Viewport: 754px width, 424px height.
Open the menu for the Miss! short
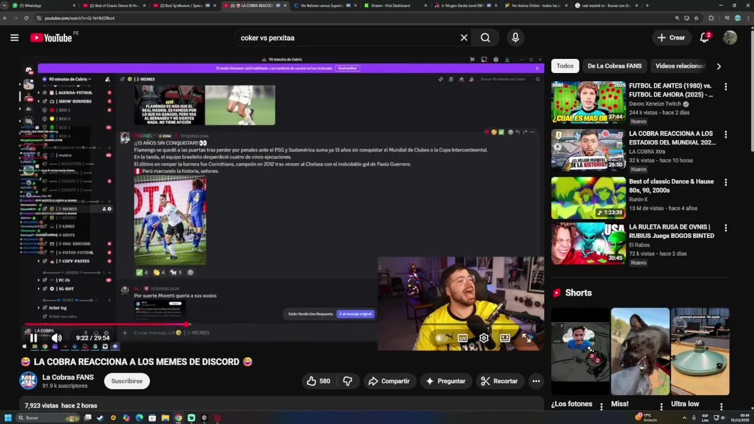662,406
